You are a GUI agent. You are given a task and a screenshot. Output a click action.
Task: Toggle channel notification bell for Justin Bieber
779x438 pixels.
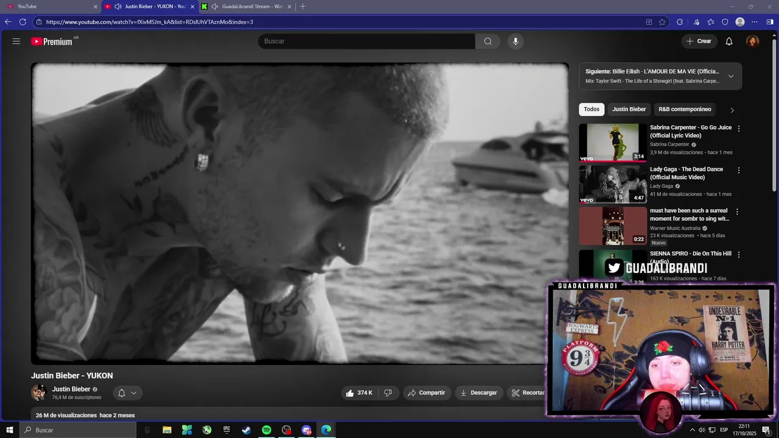click(127, 393)
